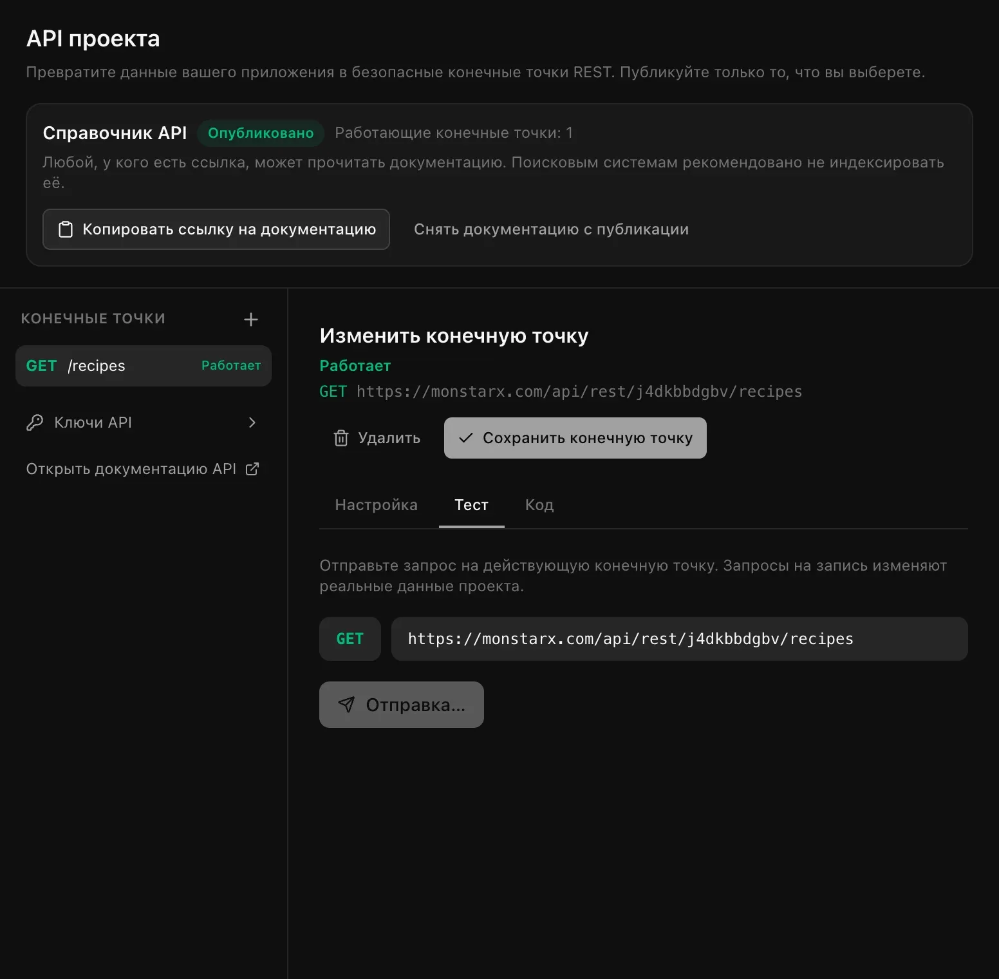
Task: Add a new endpoint with the plus icon
Action: click(x=251, y=319)
